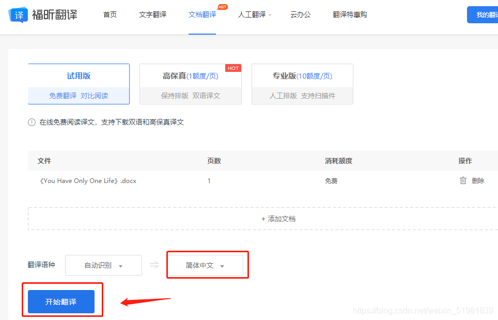Viewport: 498px width, 320px height.
Task: Click 删除 for the docx file
Action: coord(478,181)
